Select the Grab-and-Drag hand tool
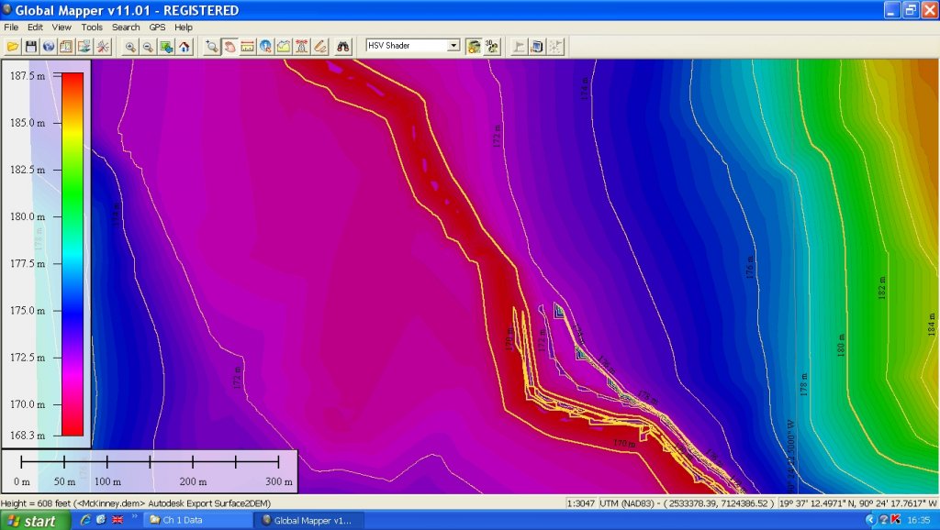The width and height of the screenshot is (940, 530). (x=229, y=46)
